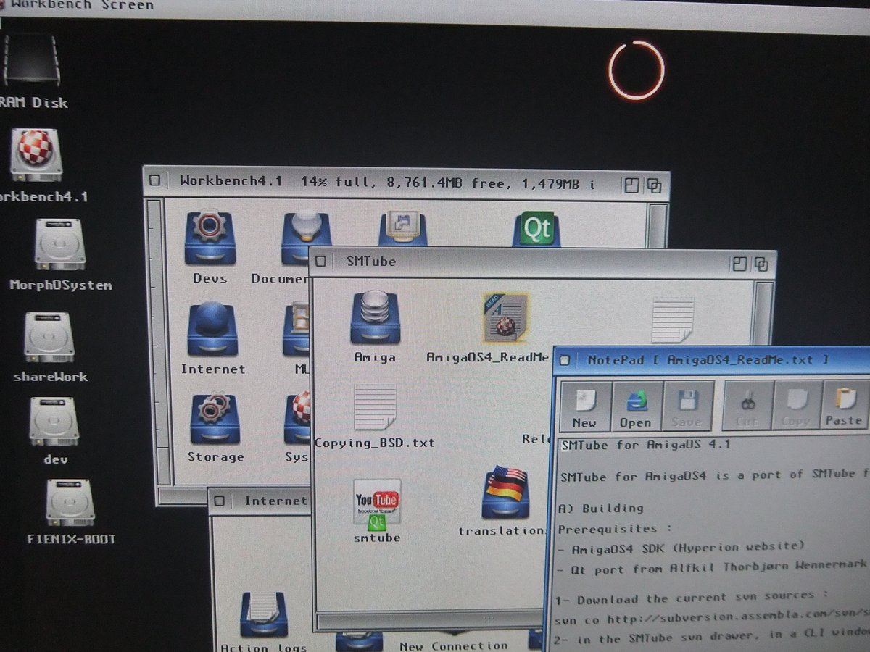Select the blank document icon in SMTube window
870x652 pixels.
tap(674, 319)
